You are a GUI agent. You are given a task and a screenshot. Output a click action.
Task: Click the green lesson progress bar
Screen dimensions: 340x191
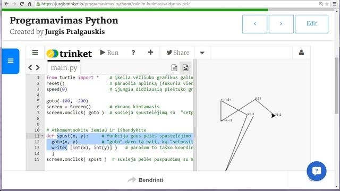coord(135,10)
